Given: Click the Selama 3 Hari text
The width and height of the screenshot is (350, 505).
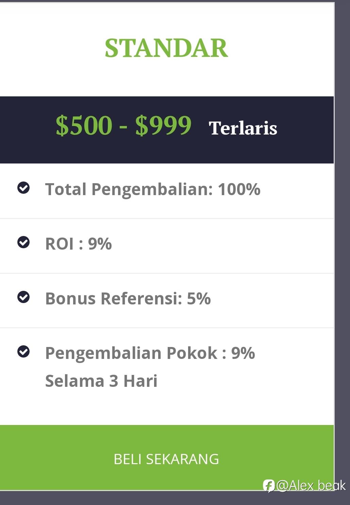Looking at the screenshot, I should tap(101, 381).
